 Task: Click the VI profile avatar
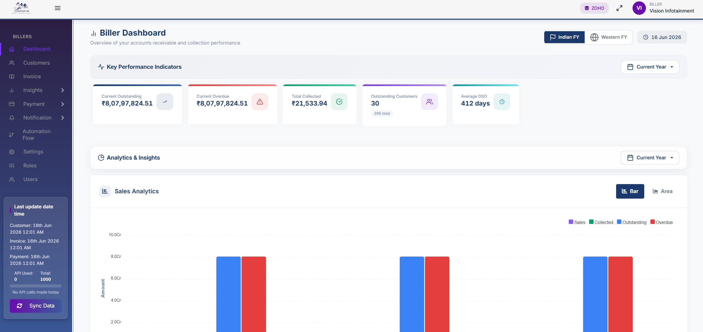pyautogui.click(x=639, y=8)
